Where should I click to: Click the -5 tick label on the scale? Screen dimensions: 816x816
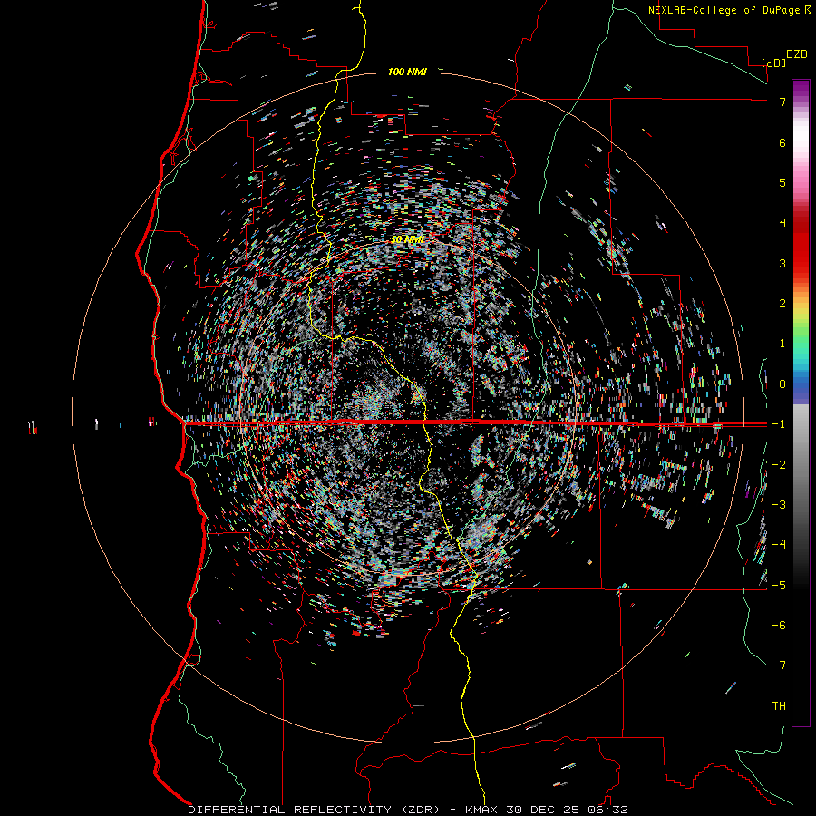point(779,585)
